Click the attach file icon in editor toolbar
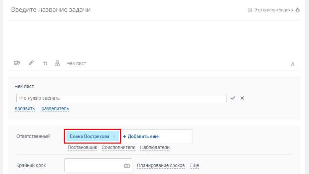This screenshot has height=174, width=309. [x=17, y=63]
